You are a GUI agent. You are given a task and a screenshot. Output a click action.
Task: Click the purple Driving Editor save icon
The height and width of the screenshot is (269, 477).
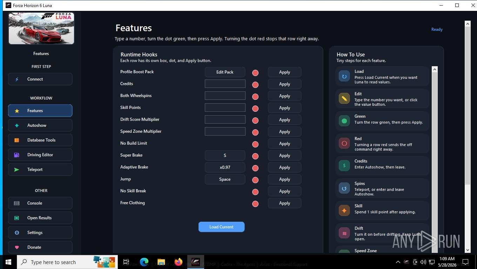tap(17, 155)
